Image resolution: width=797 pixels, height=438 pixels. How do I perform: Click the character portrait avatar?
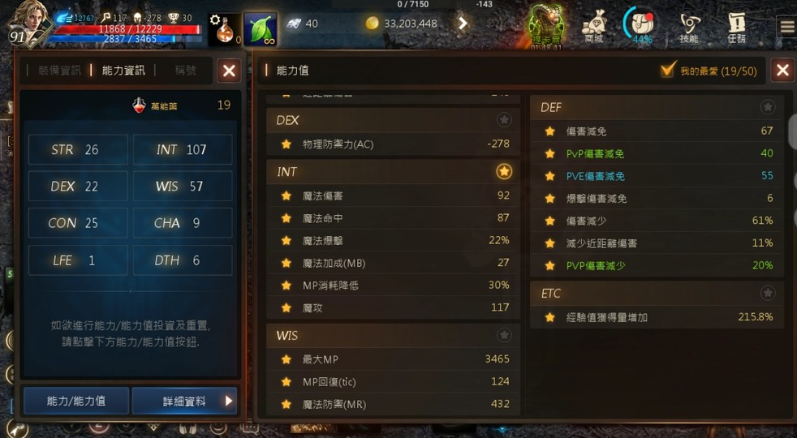pos(28,21)
